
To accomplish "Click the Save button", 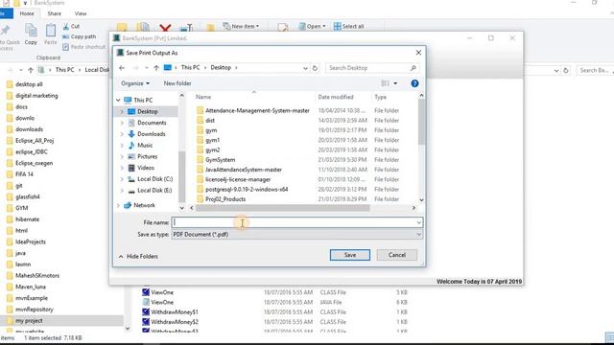I will pyautogui.click(x=350, y=255).
